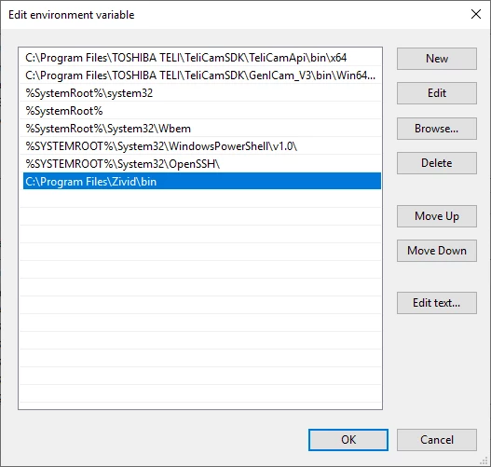Select the highlighted Zivid\bin entry
Image resolution: width=491 pixels, height=467 pixels.
pyautogui.click(x=202, y=182)
